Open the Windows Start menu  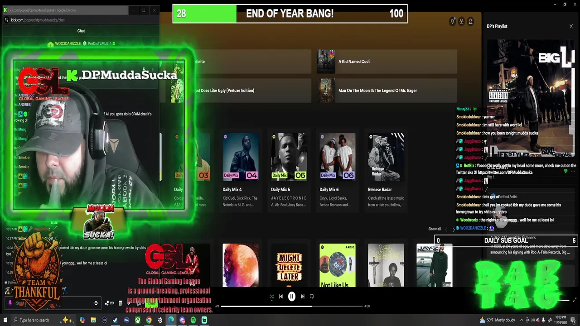tap(5, 320)
